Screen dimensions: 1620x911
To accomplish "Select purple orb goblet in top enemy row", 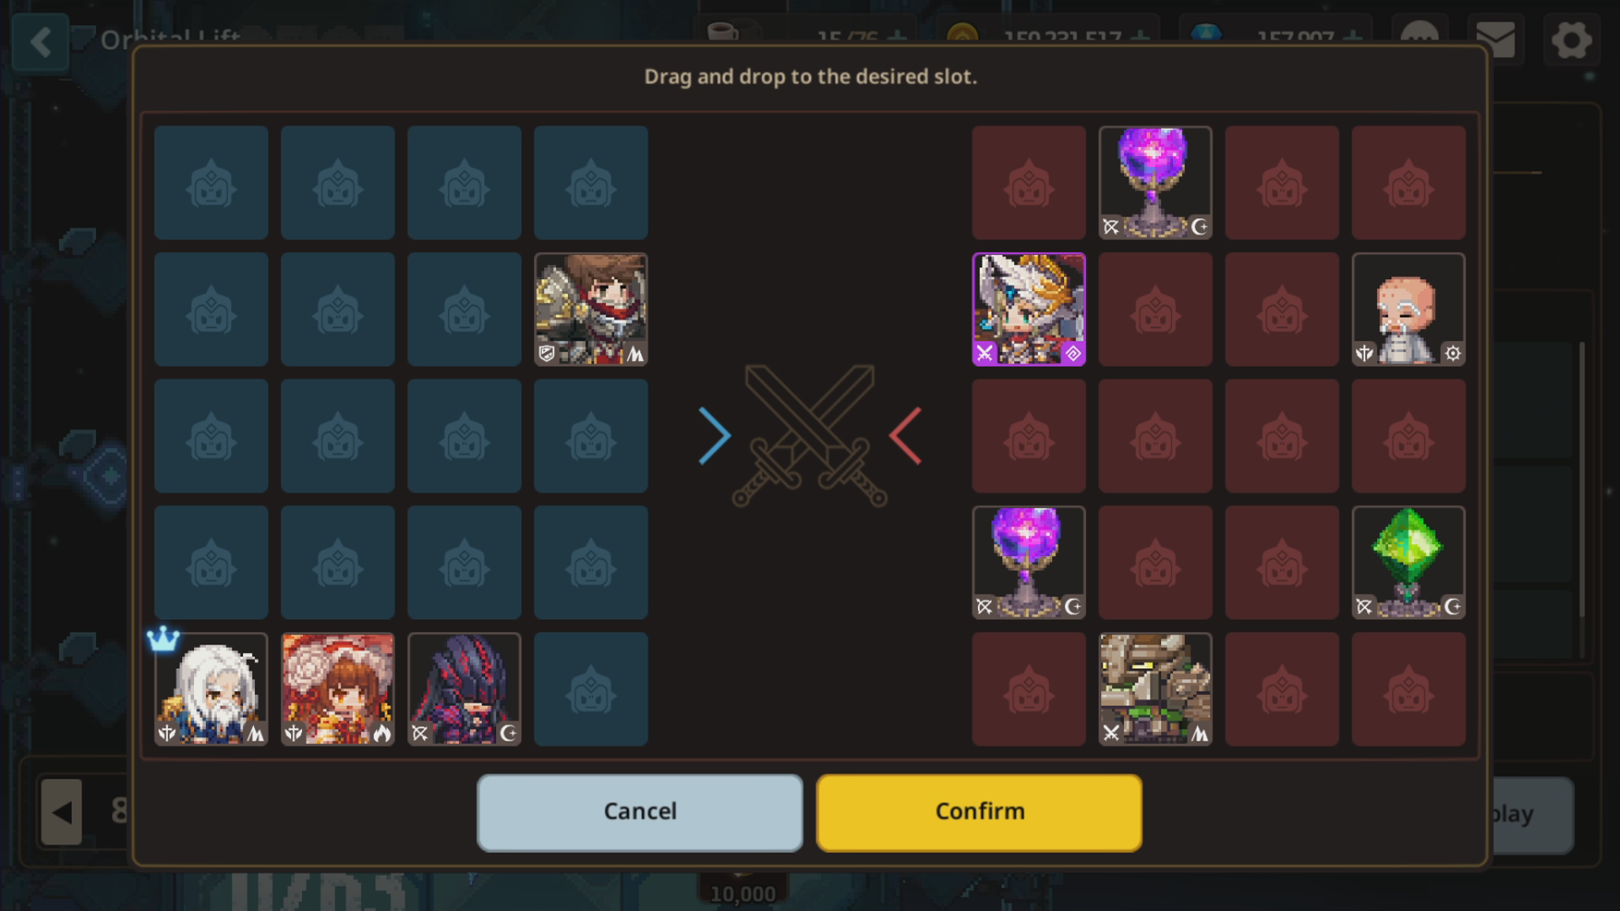I will coord(1155,182).
